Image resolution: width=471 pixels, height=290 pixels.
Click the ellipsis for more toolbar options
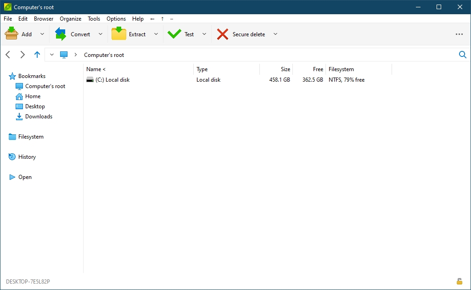459,34
